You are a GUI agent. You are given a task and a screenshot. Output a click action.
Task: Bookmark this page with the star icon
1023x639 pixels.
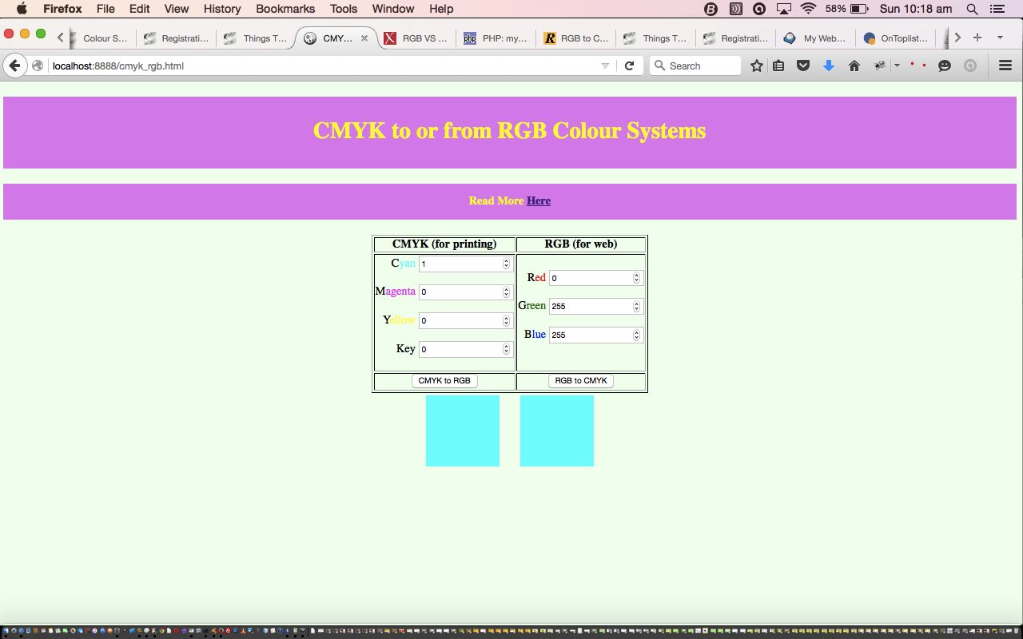756,65
